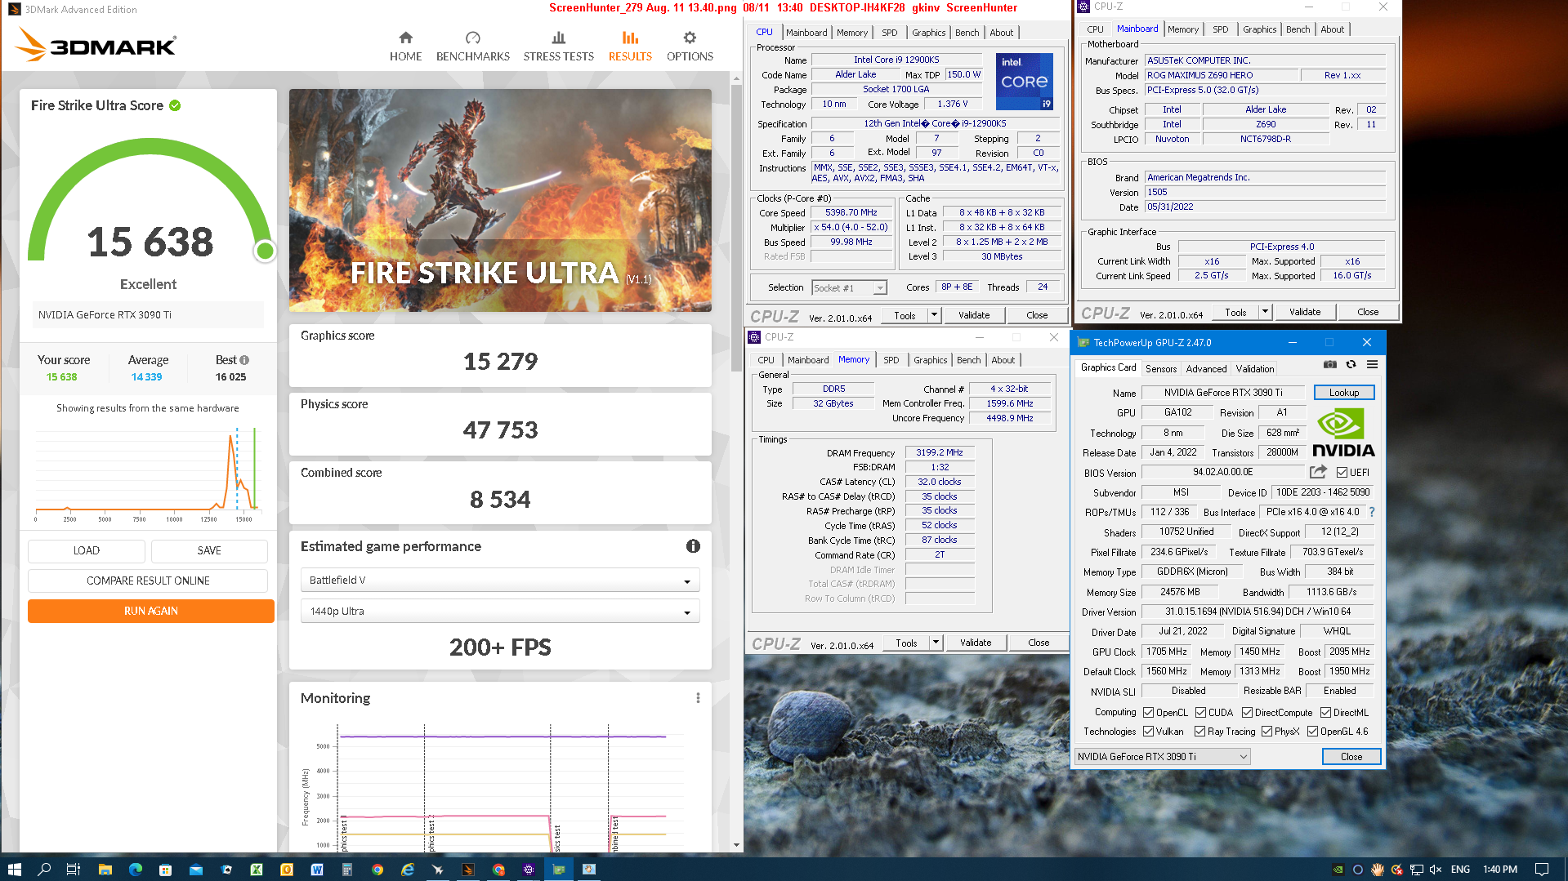
Task: Toggle the OpenGL 4.6 checkbox
Action: tap(1312, 732)
